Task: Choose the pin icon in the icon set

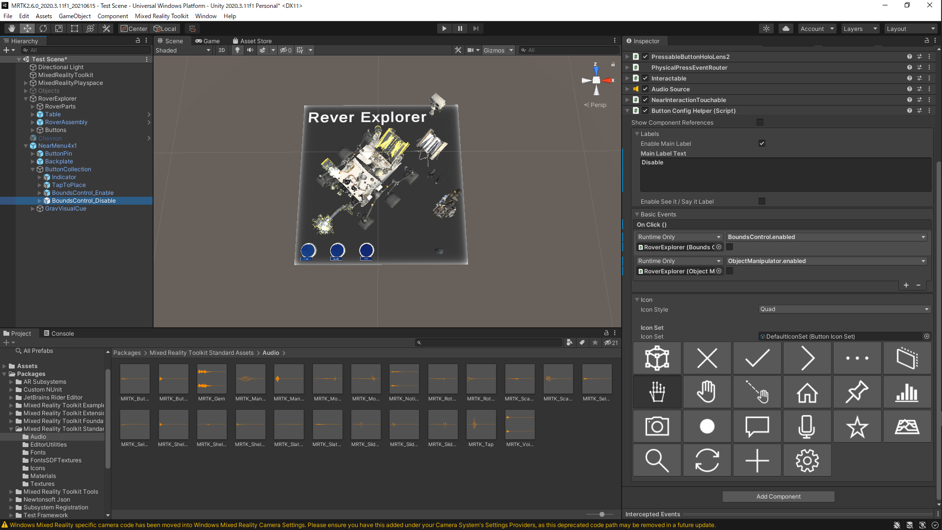Action: pyautogui.click(x=857, y=392)
